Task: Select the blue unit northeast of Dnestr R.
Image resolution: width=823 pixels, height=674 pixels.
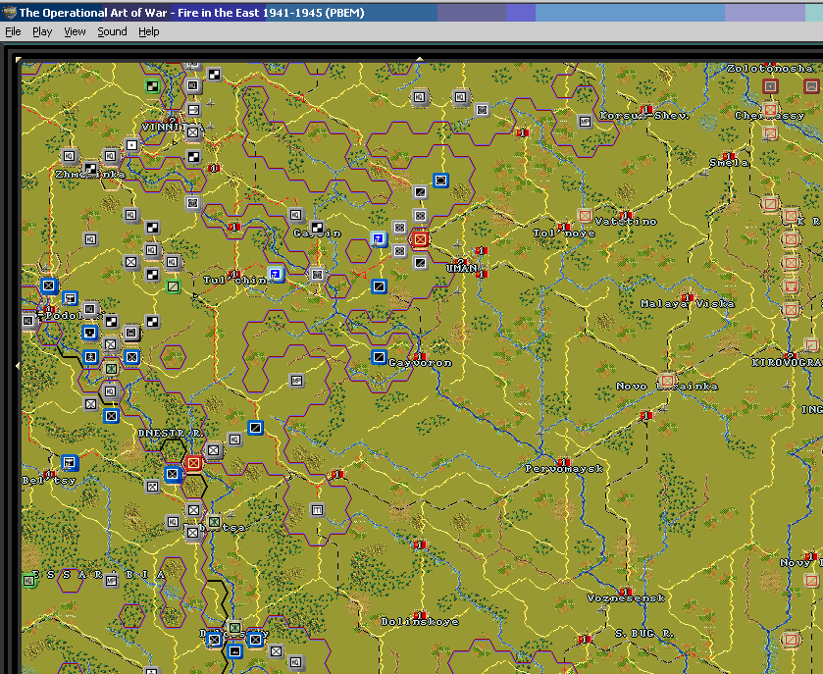Action: [255, 428]
